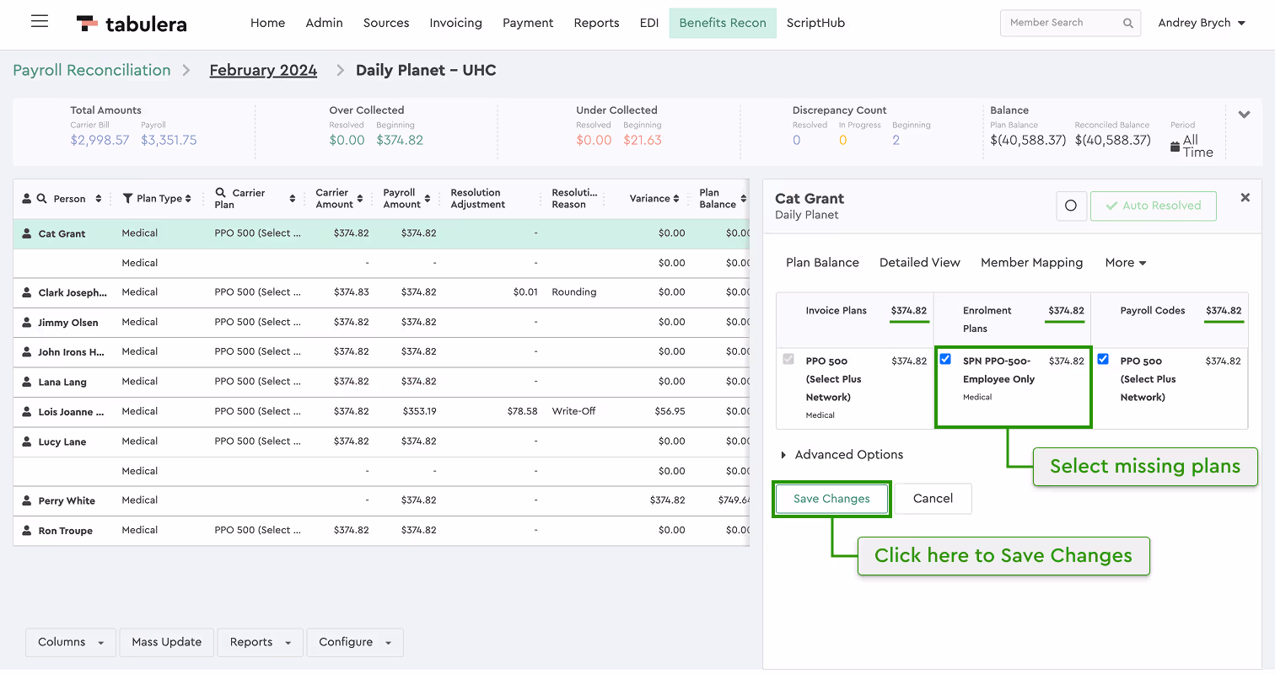Click person icon beside Clark Joseph
The width and height of the screenshot is (1275, 674).
click(x=27, y=292)
